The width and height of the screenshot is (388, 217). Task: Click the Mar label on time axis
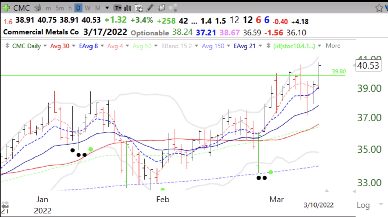pyautogui.click(x=276, y=199)
